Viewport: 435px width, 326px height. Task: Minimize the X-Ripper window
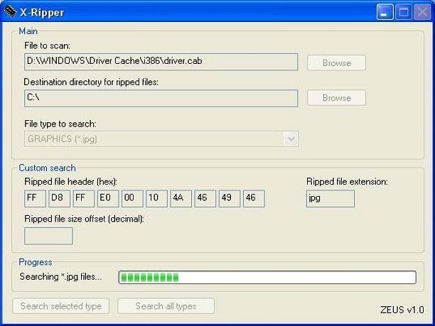point(385,12)
